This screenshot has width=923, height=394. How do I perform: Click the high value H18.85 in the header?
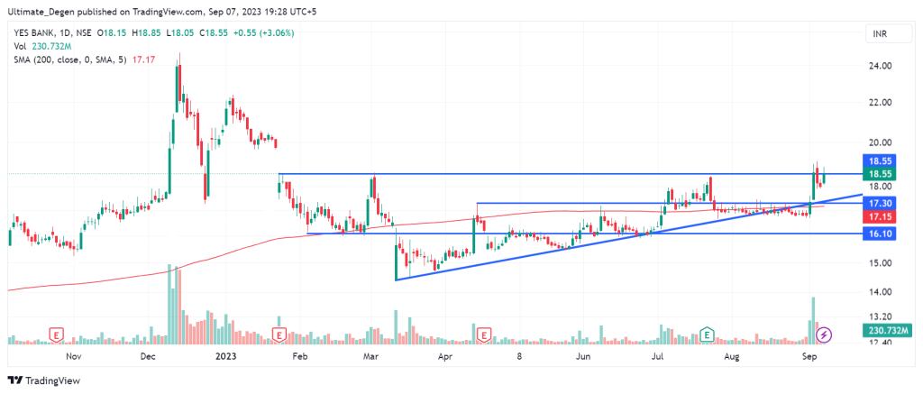(x=147, y=33)
